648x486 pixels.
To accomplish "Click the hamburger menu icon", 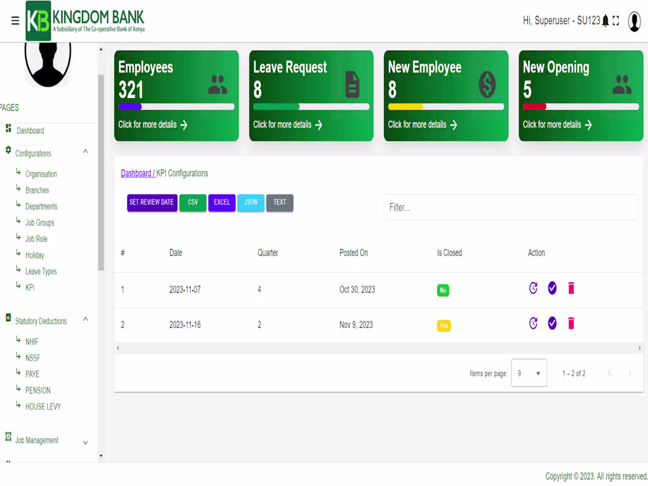I will click(15, 20).
